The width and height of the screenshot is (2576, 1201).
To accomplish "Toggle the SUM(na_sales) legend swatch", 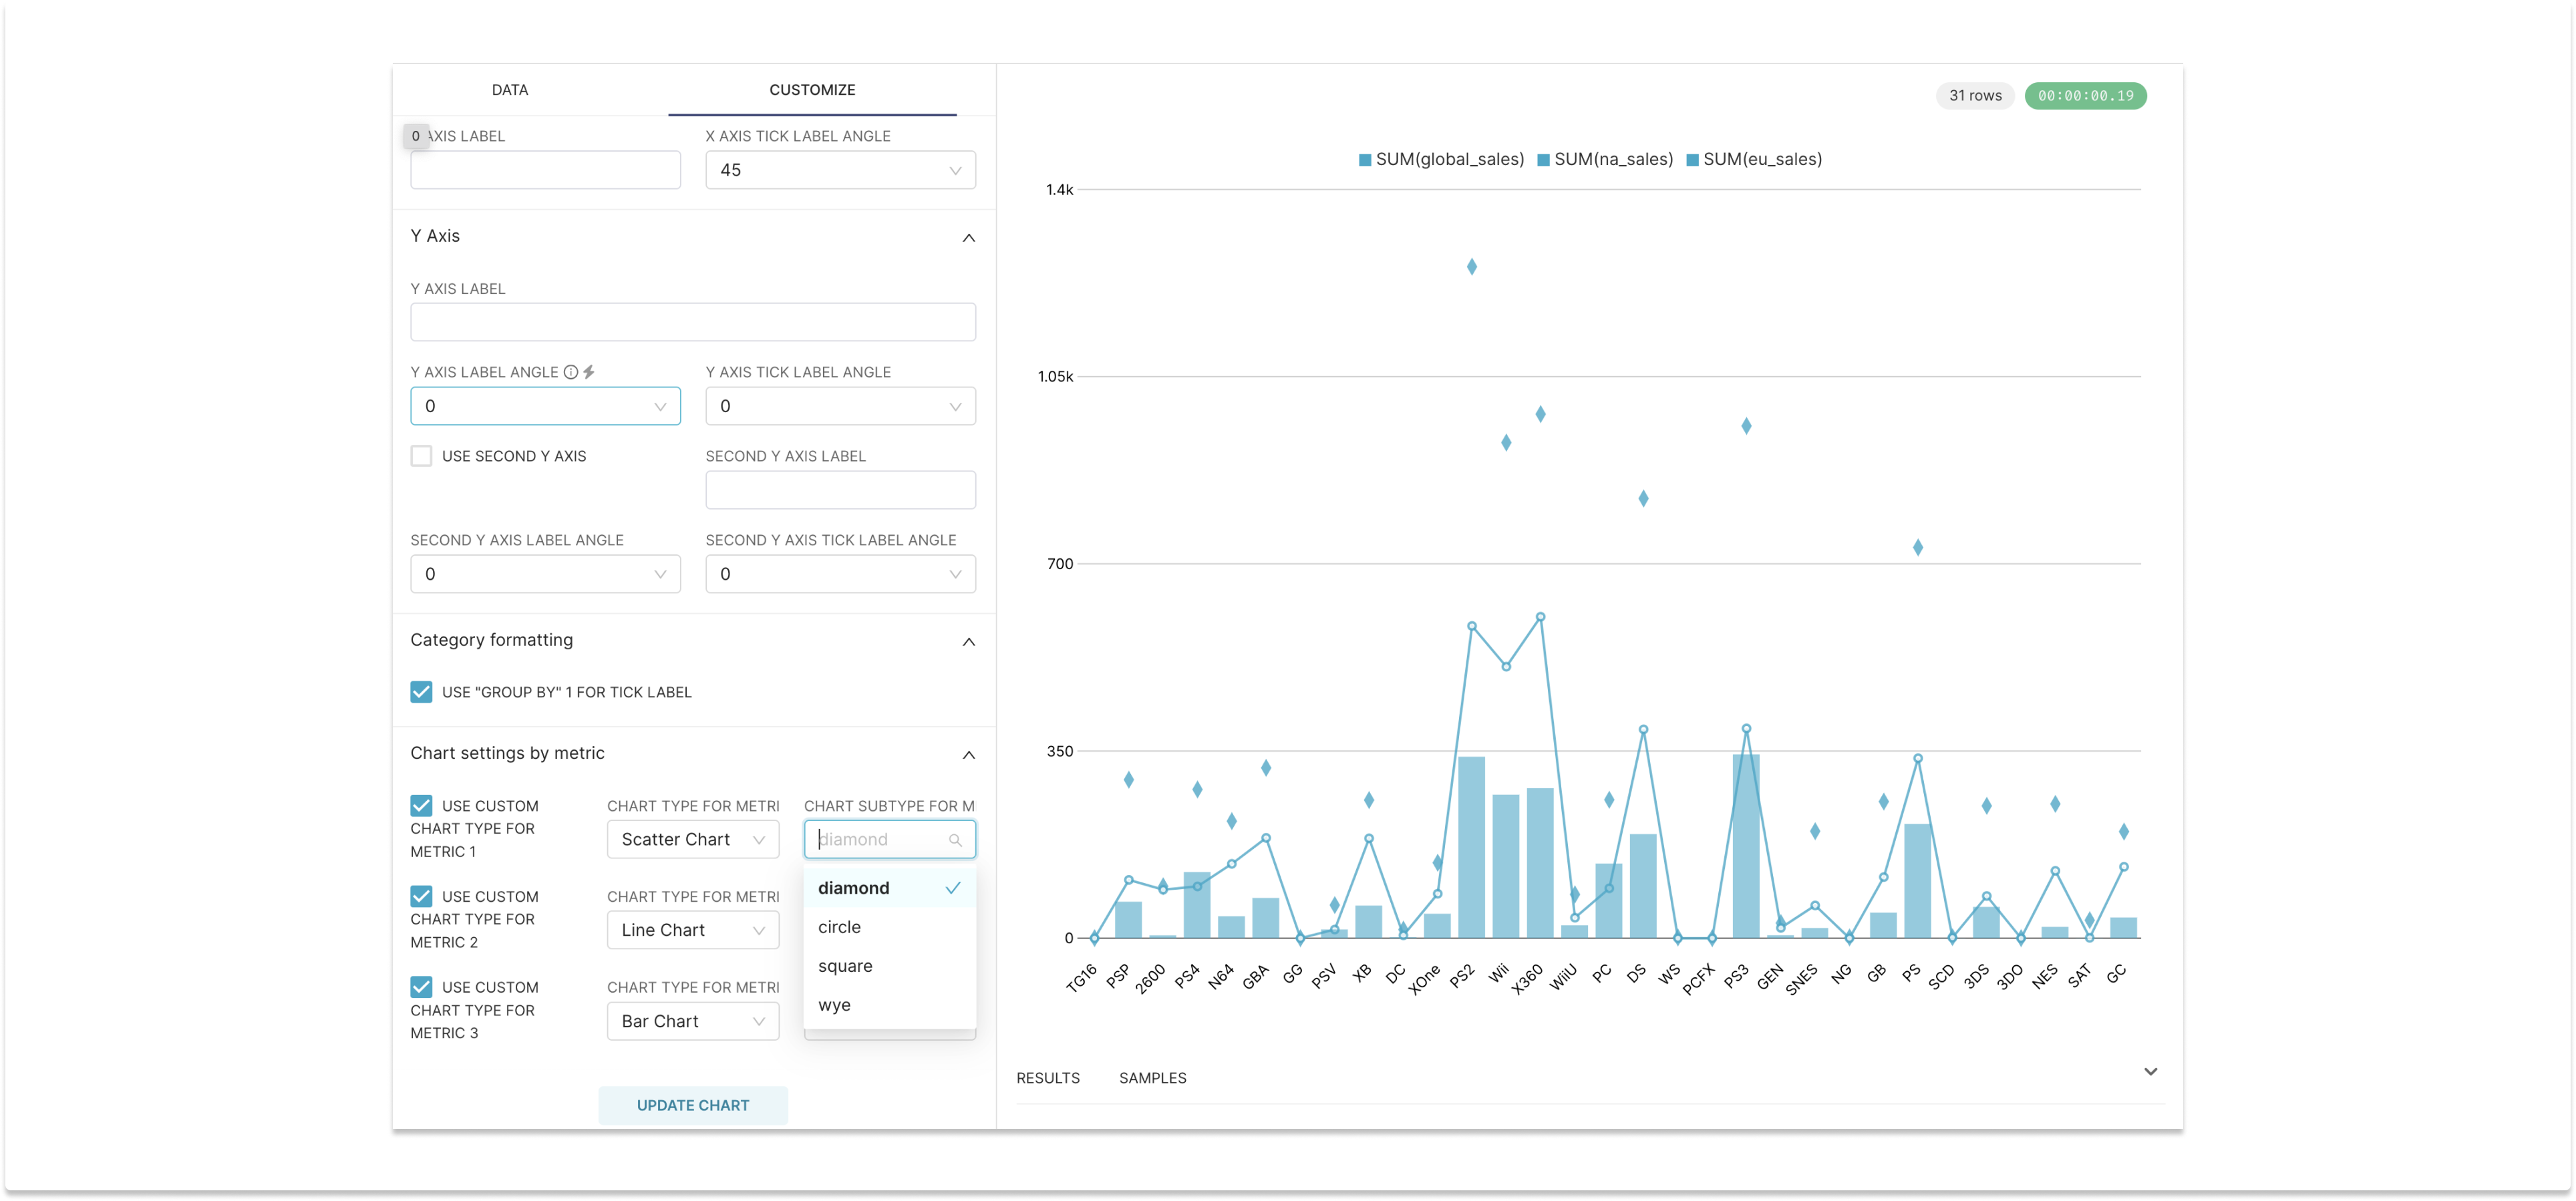I will pyautogui.click(x=1543, y=160).
